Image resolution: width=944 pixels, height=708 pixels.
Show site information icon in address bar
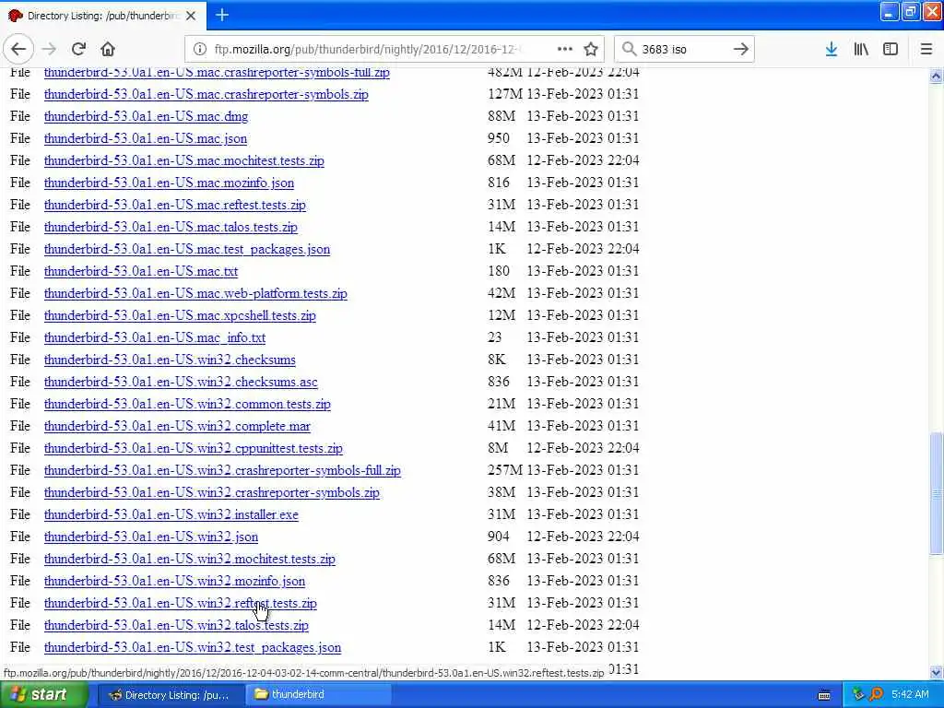pyautogui.click(x=200, y=49)
